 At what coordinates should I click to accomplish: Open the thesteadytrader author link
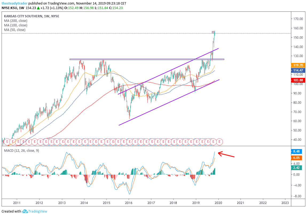coord(14,3)
